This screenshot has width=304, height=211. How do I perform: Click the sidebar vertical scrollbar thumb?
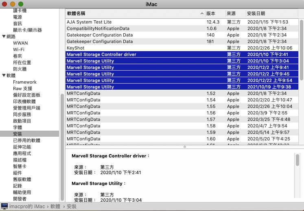click(x=62, y=147)
